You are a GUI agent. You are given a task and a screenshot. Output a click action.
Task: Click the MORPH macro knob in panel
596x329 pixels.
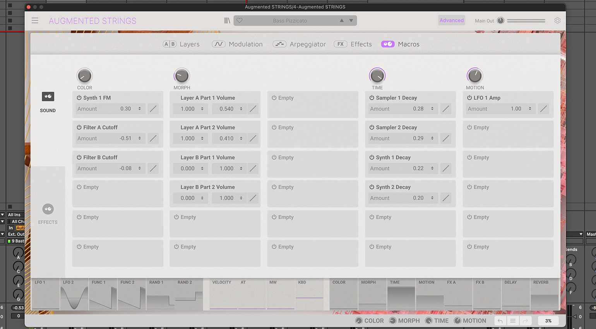pyautogui.click(x=182, y=75)
